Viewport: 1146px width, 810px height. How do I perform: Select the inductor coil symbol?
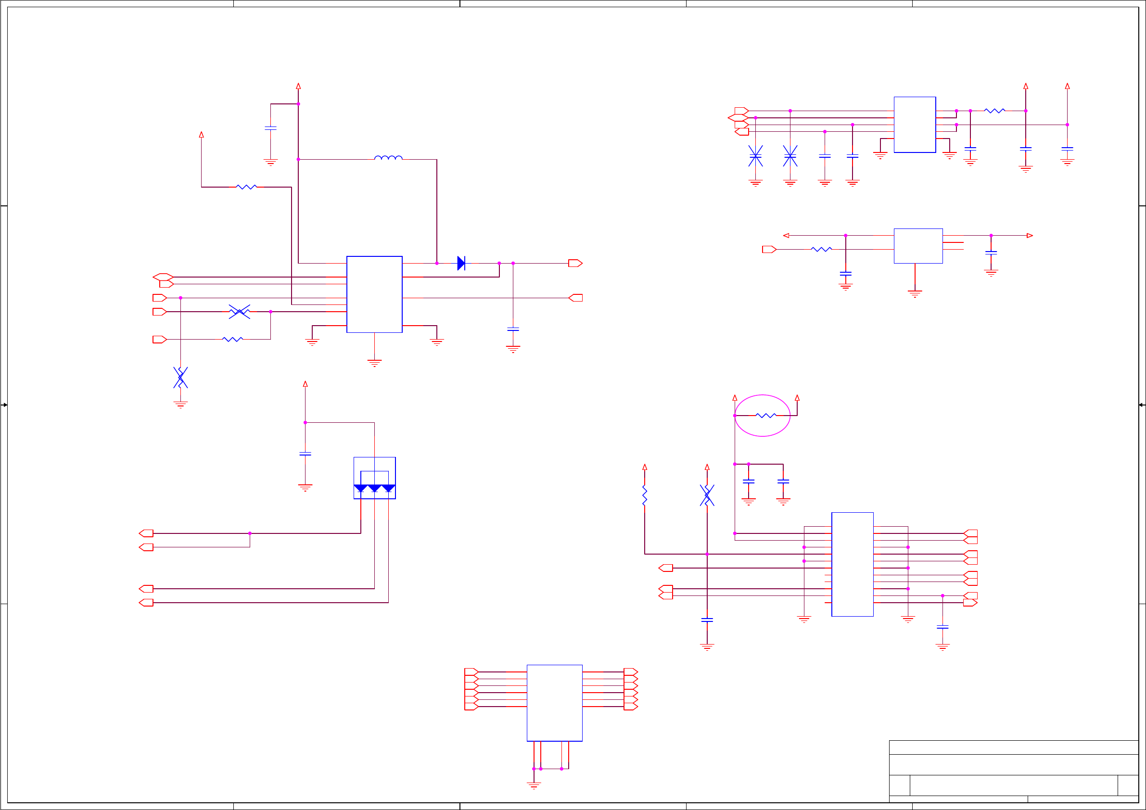pyautogui.click(x=388, y=158)
